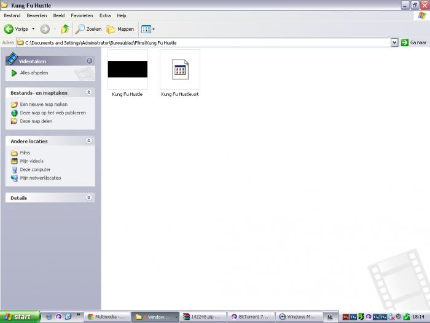Click the Kung Fu Hustle video file name
This screenshot has height=323, width=430.
127,94
